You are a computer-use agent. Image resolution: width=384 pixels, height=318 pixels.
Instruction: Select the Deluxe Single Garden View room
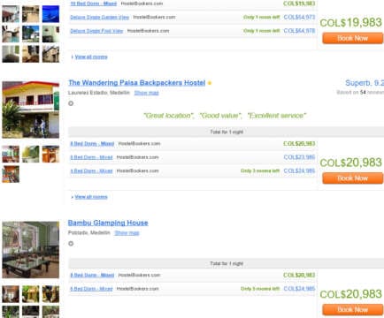(x=100, y=17)
